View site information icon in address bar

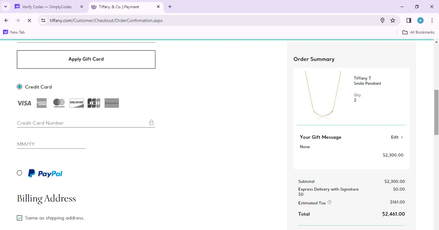pyautogui.click(x=43, y=20)
